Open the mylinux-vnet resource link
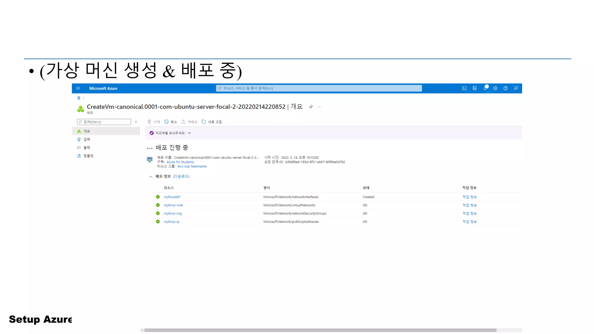594x334 pixels. pos(173,205)
